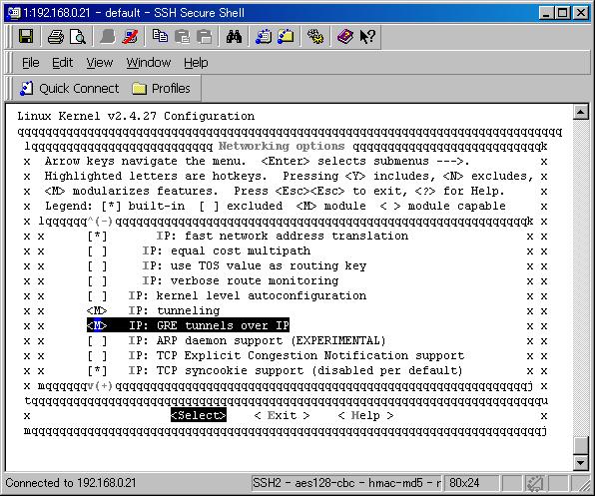Click the SSH app icon in title bar

14,13
